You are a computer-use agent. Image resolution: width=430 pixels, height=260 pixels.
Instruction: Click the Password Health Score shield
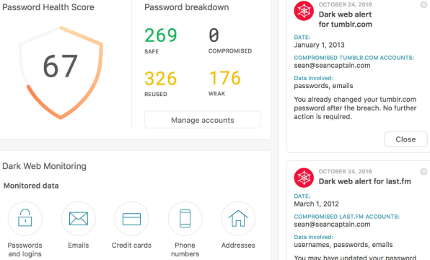coord(61,73)
